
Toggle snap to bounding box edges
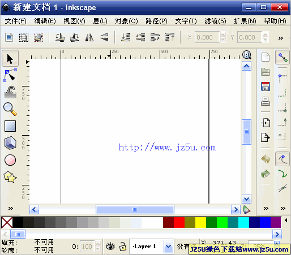click(x=283, y=93)
